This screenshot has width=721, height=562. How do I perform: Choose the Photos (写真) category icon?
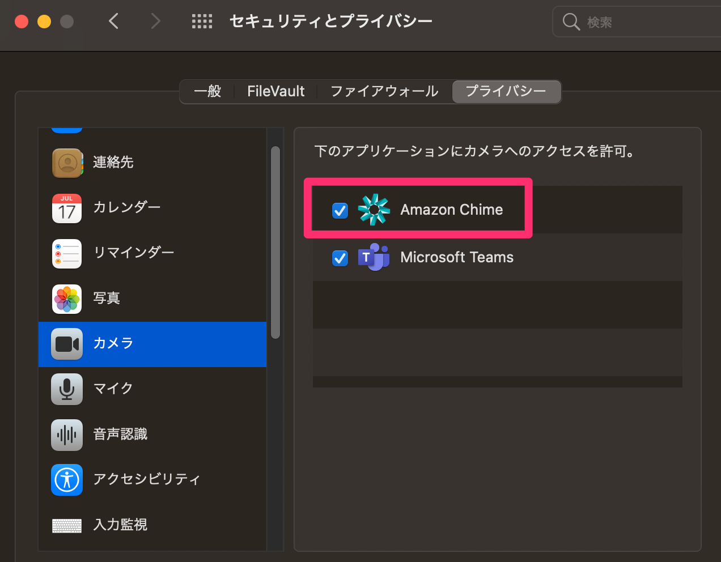(67, 299)
